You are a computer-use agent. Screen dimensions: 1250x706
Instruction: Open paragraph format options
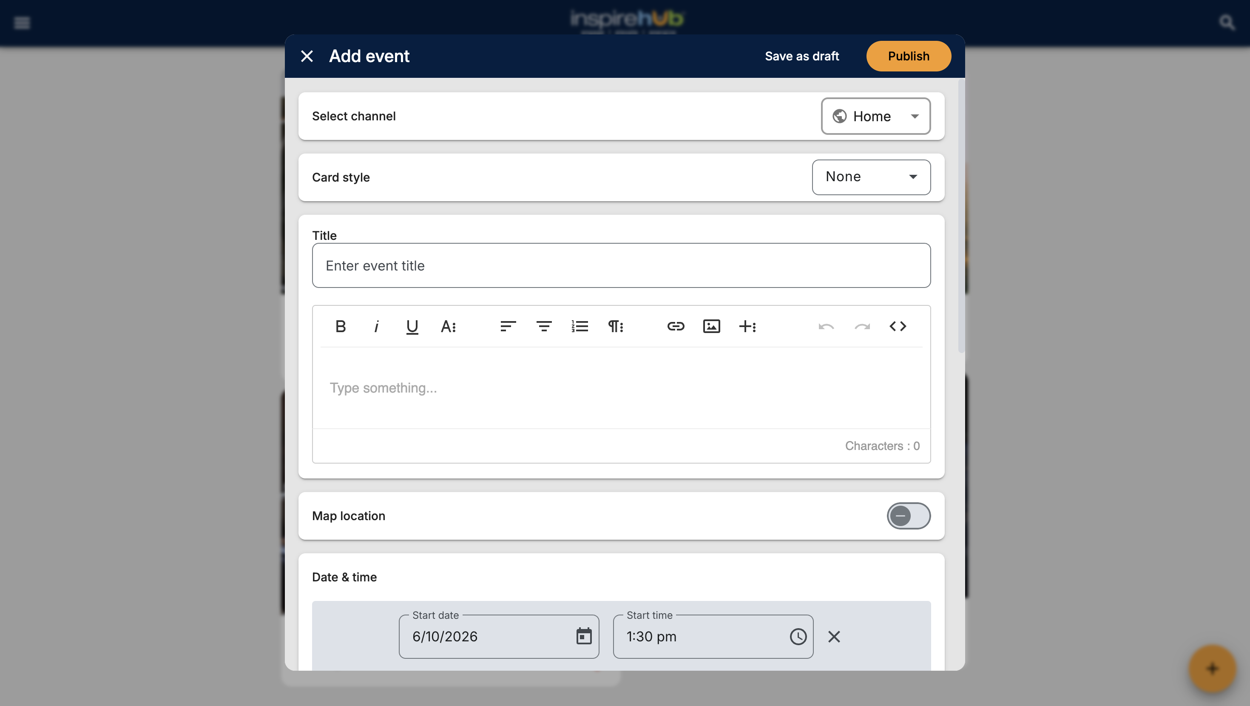(616, 326)
